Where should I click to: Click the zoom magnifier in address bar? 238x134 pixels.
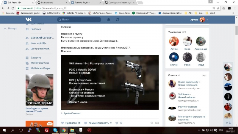[x=214, y=8]
